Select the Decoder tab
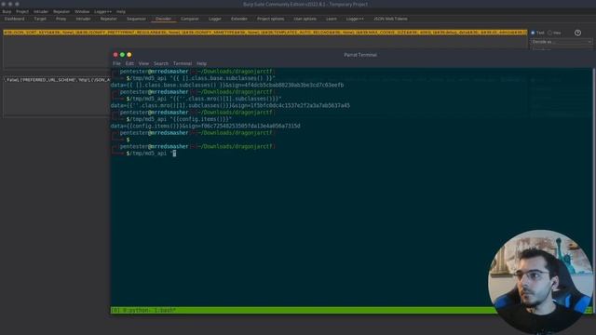Screen dimensions: 596x335 pyautogui.click(x=164, y=19)
